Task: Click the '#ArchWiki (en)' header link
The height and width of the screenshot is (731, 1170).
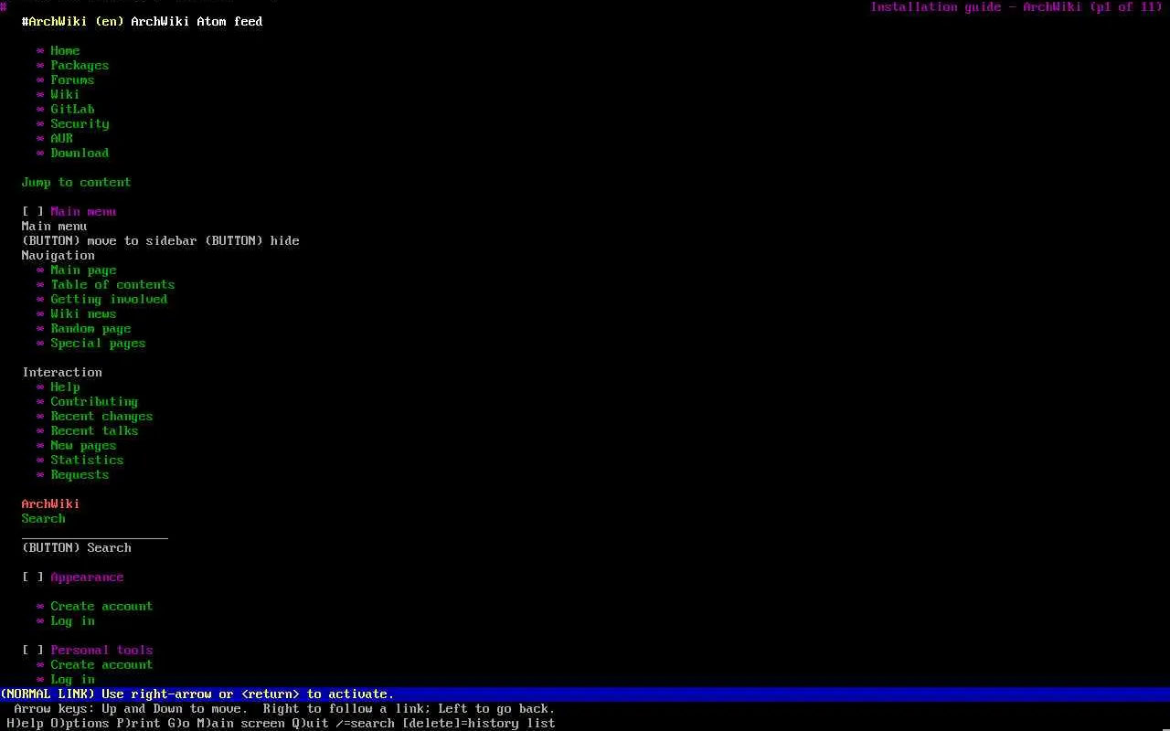Action: 72,21
